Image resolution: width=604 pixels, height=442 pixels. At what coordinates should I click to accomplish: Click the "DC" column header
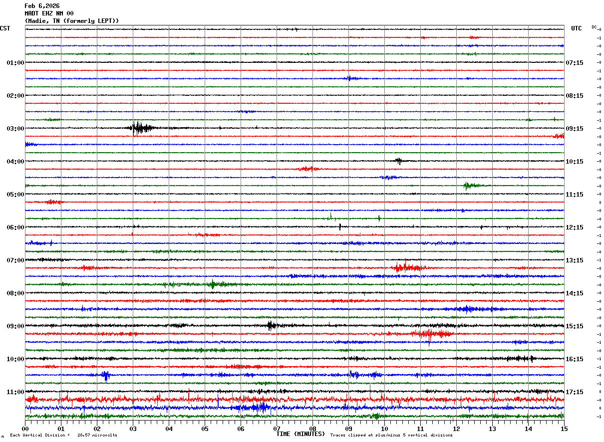[x=594, y=27]
